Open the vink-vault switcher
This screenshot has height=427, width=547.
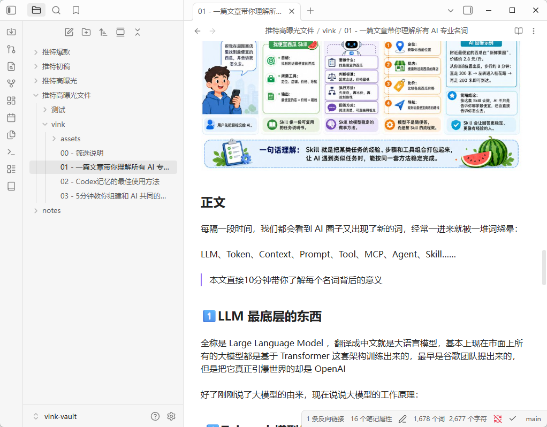pyautogui.click(x=55, y=416)
